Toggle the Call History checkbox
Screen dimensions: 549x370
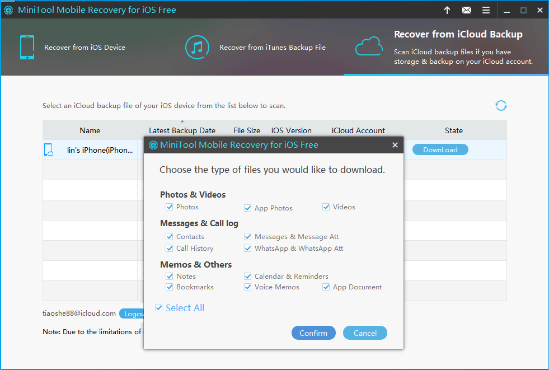pyautogui.click(x=170, y=248)
